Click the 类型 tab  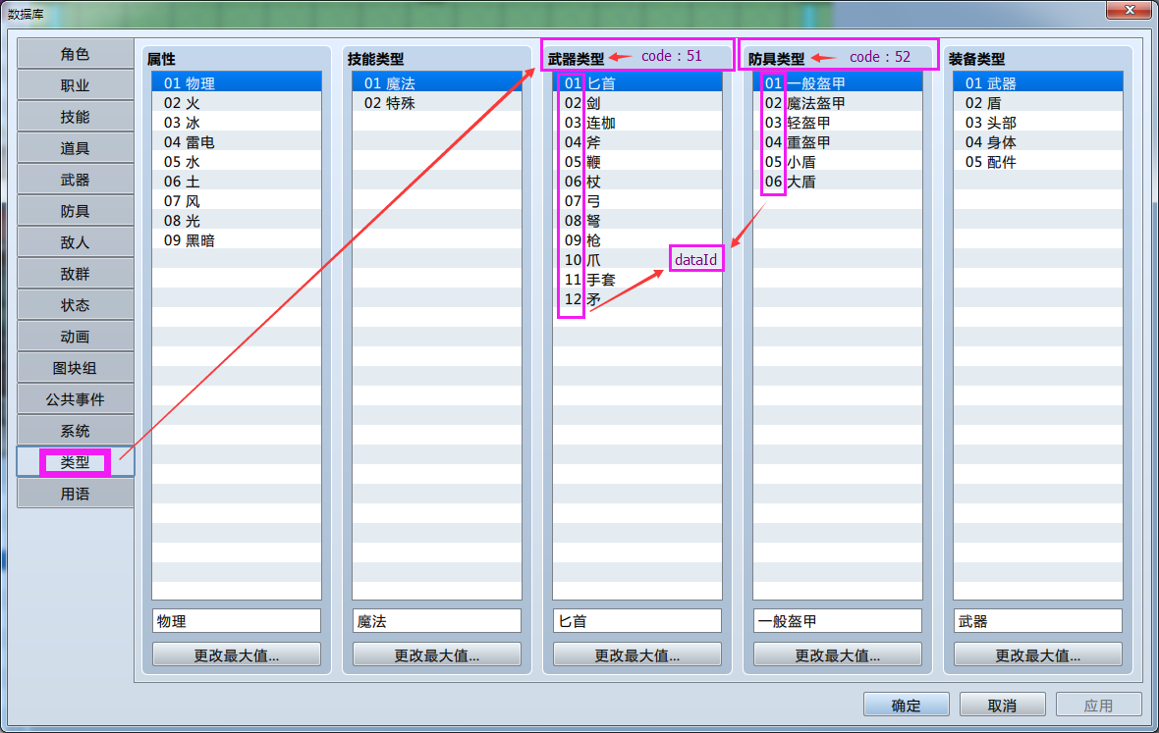tap(75, 462)
